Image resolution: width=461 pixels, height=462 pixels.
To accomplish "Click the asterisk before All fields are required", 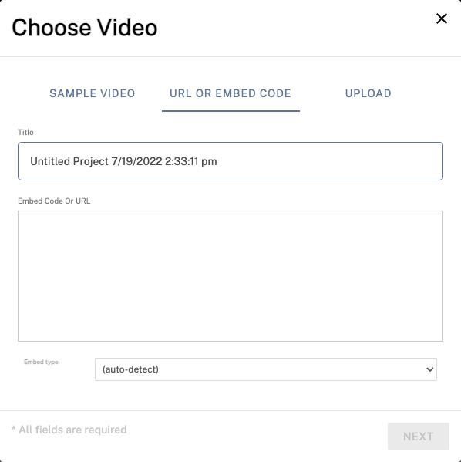I will pos(14,428).
